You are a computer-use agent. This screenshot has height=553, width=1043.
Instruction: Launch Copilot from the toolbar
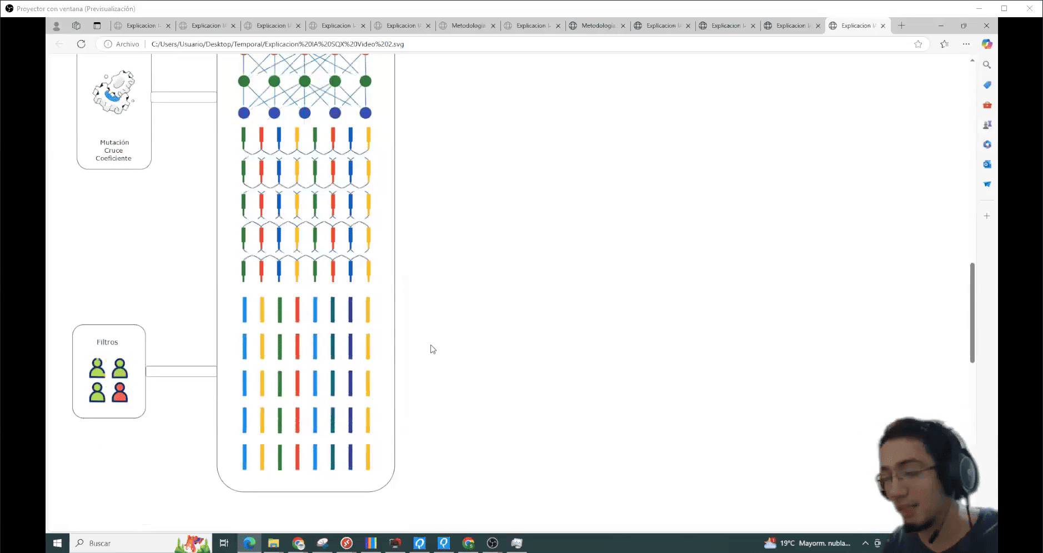point(987,44)
